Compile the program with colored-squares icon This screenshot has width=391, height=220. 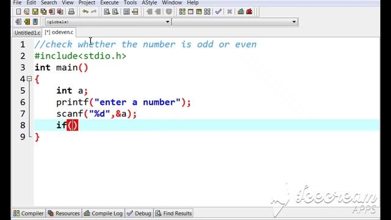pyautogui.click(x=182, y=12)
